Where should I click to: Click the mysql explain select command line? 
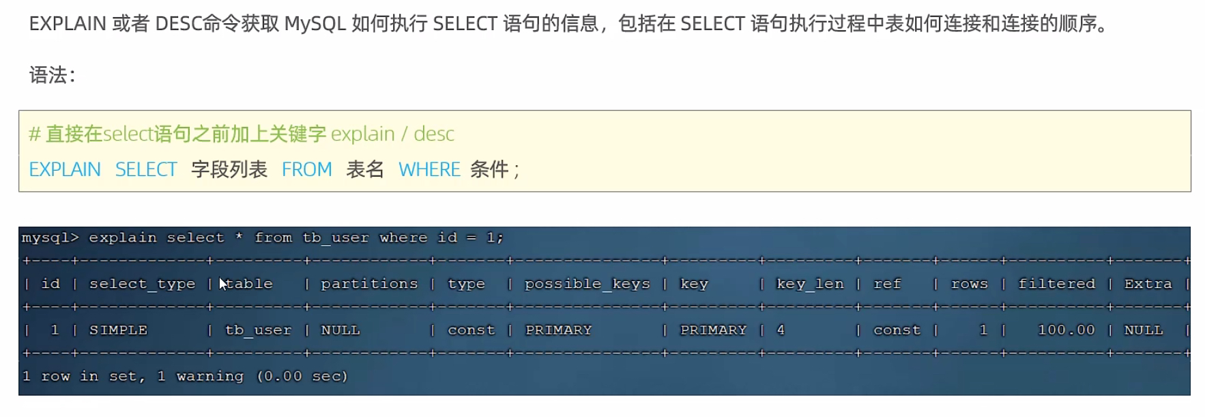[x=263, y=238]
